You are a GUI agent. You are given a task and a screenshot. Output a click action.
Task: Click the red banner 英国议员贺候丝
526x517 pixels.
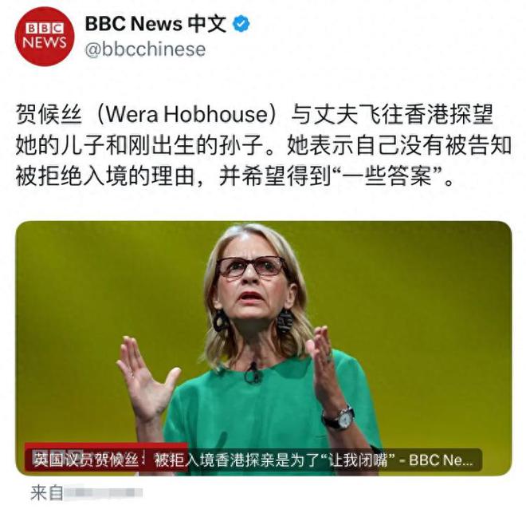pos(86,460)
